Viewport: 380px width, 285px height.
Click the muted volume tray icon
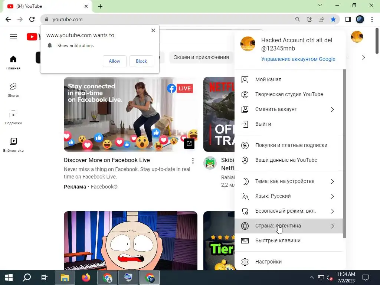point(330,278)
